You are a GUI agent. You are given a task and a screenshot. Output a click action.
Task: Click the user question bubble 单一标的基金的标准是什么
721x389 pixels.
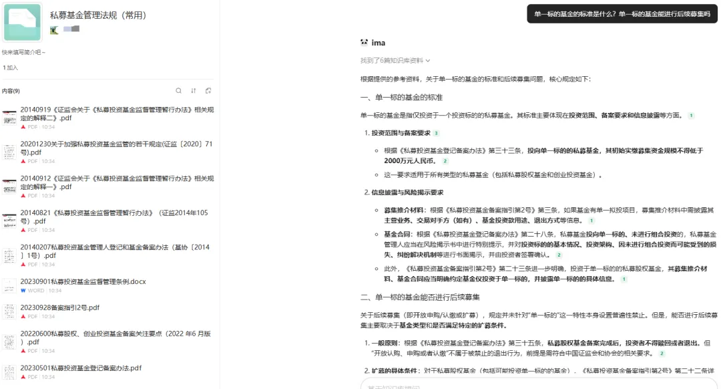tap(622, 14)
